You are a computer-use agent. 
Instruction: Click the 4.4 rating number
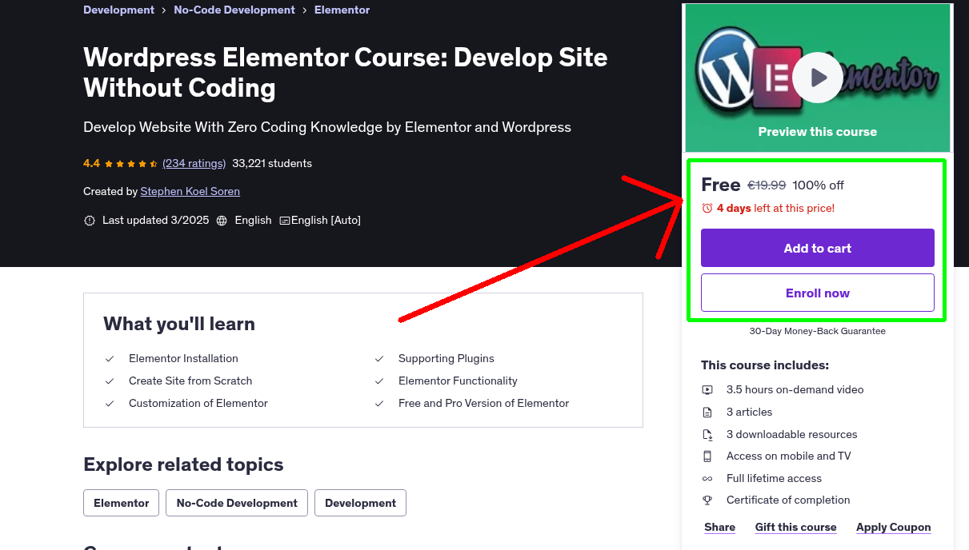tap(91, 163)
